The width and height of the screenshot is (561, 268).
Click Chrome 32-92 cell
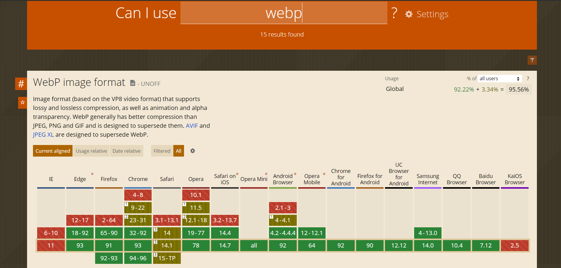tap(138, 233)
